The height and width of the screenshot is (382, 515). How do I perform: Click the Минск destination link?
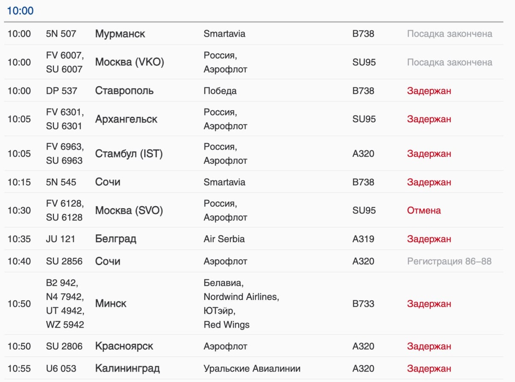tap(111, 304)
